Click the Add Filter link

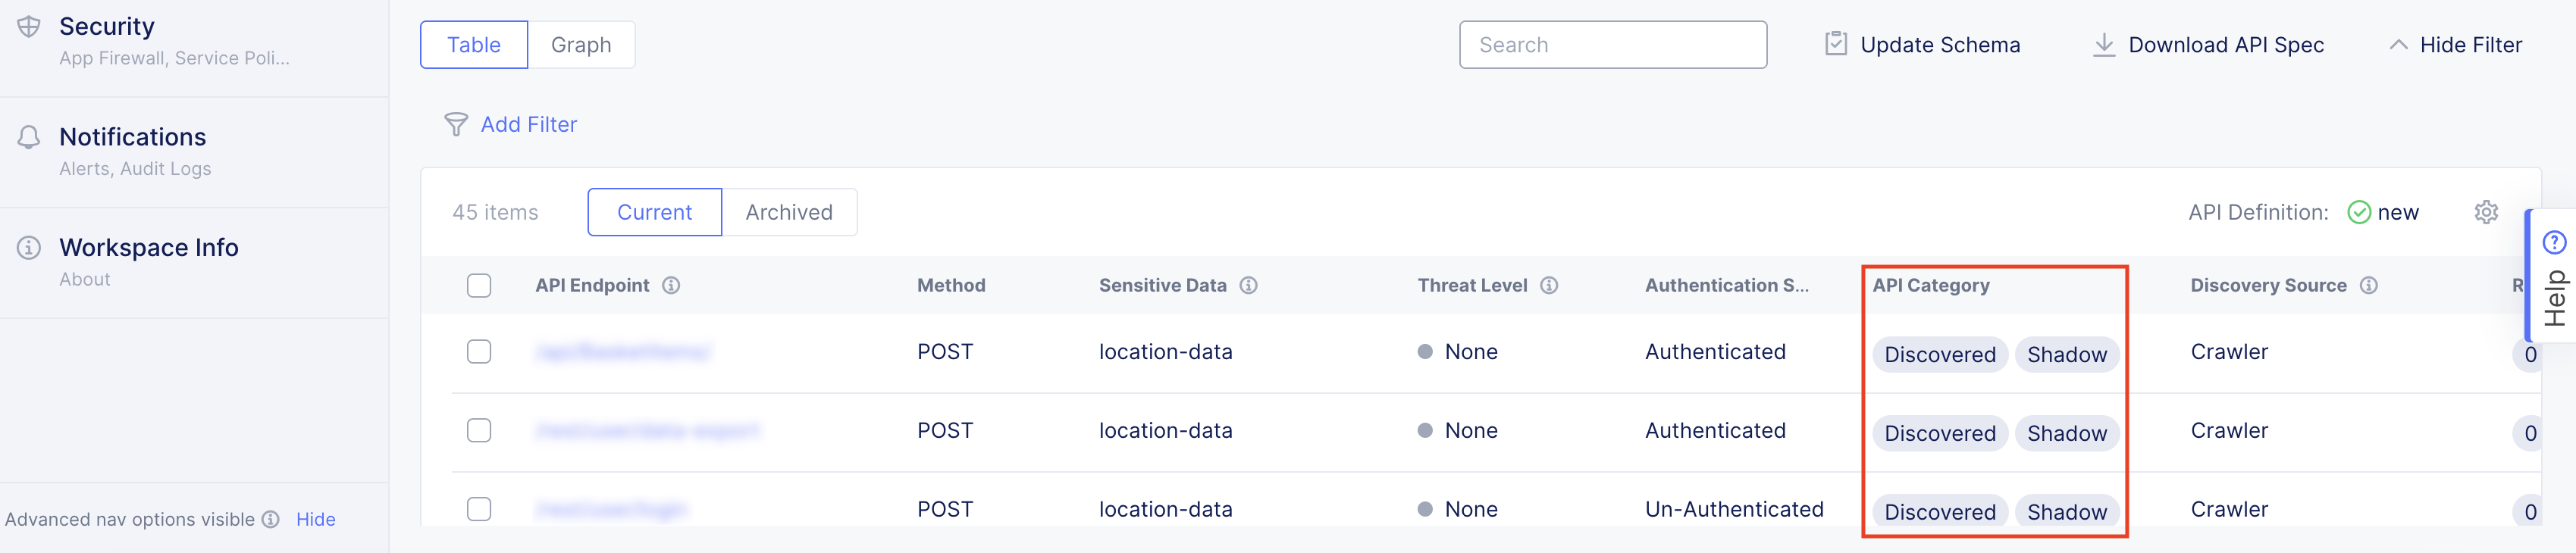pyautogui.click(x=529, y=124)
